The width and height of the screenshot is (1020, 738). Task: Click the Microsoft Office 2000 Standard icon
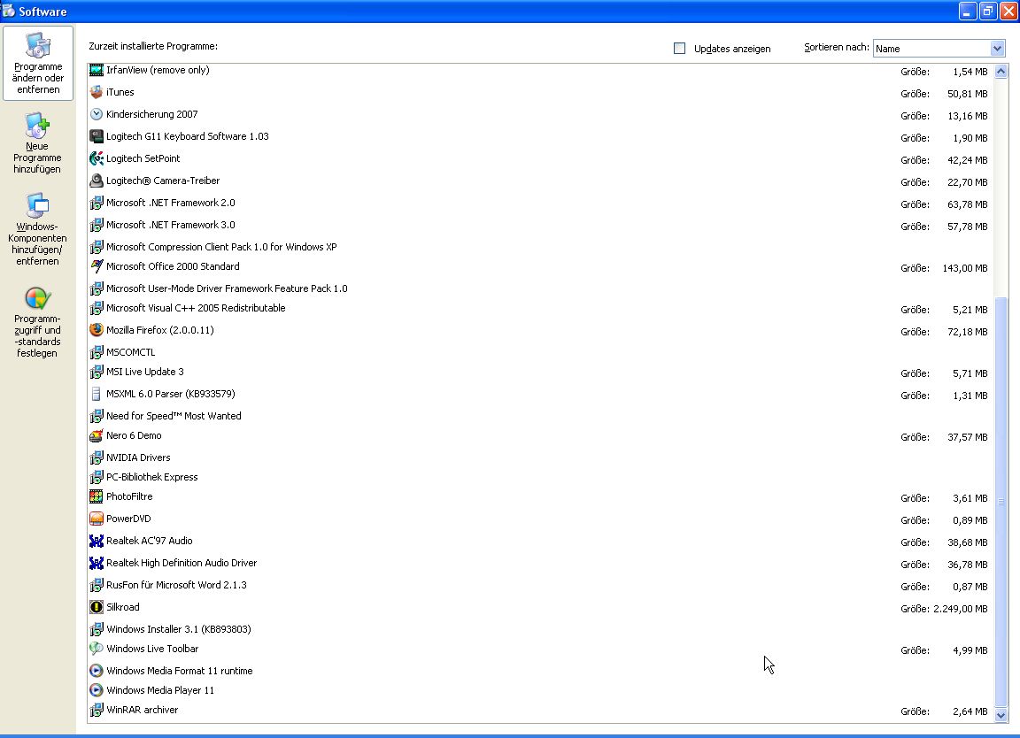(97, 266)
